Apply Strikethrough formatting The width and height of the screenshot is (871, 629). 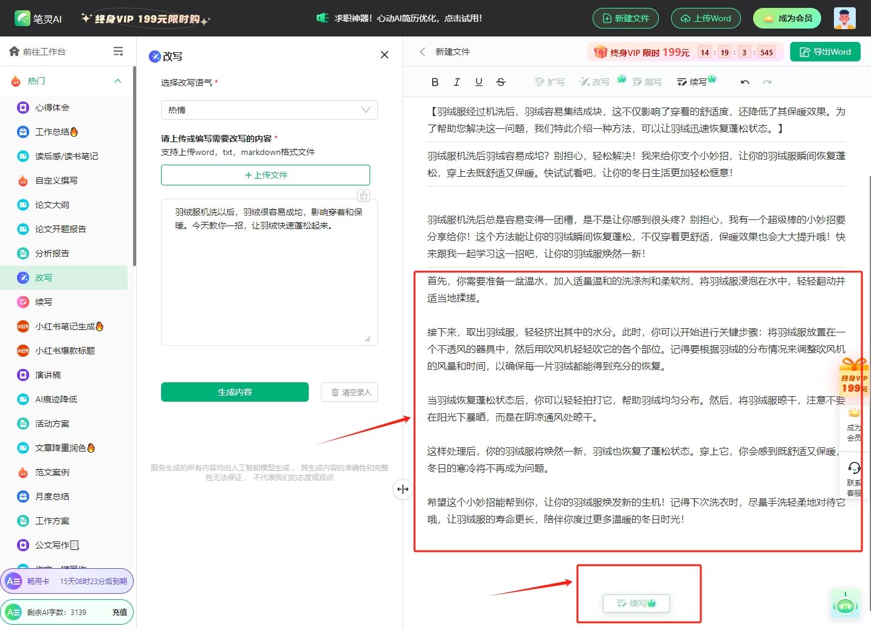pos(501,82)
